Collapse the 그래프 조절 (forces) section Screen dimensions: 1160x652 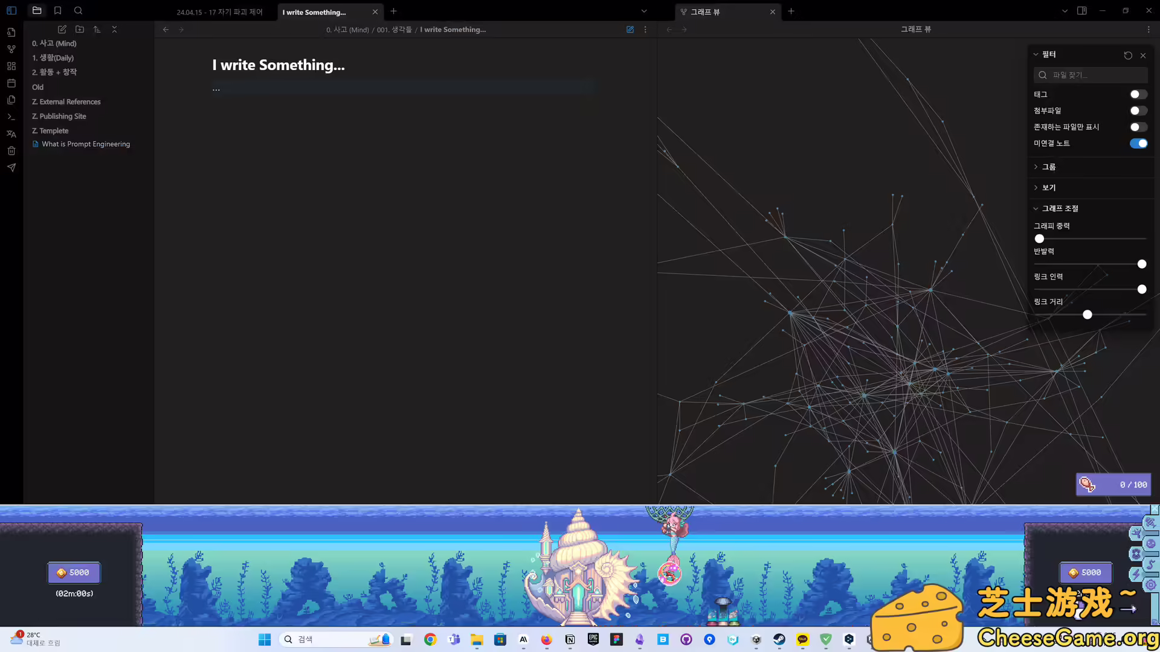(1060, 208)
